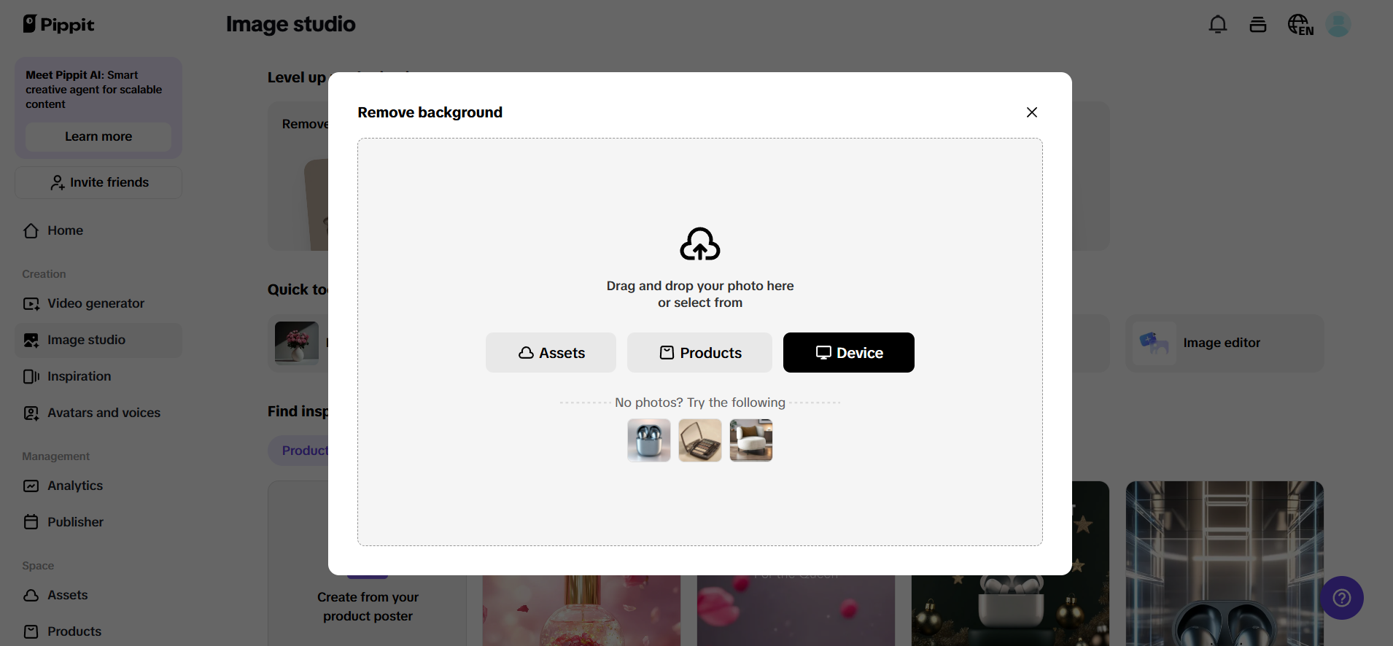
Task: Click the sidebar Products box icon
Action: [31, 631]
